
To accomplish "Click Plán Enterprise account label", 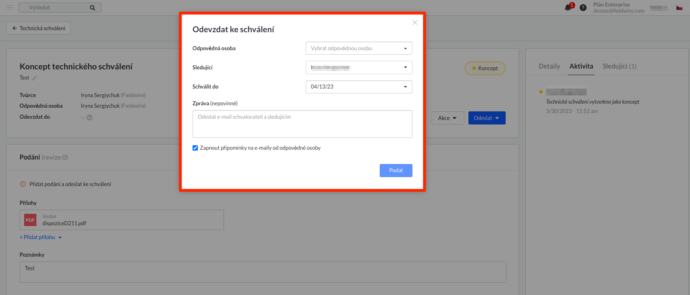I will [612, 4].
